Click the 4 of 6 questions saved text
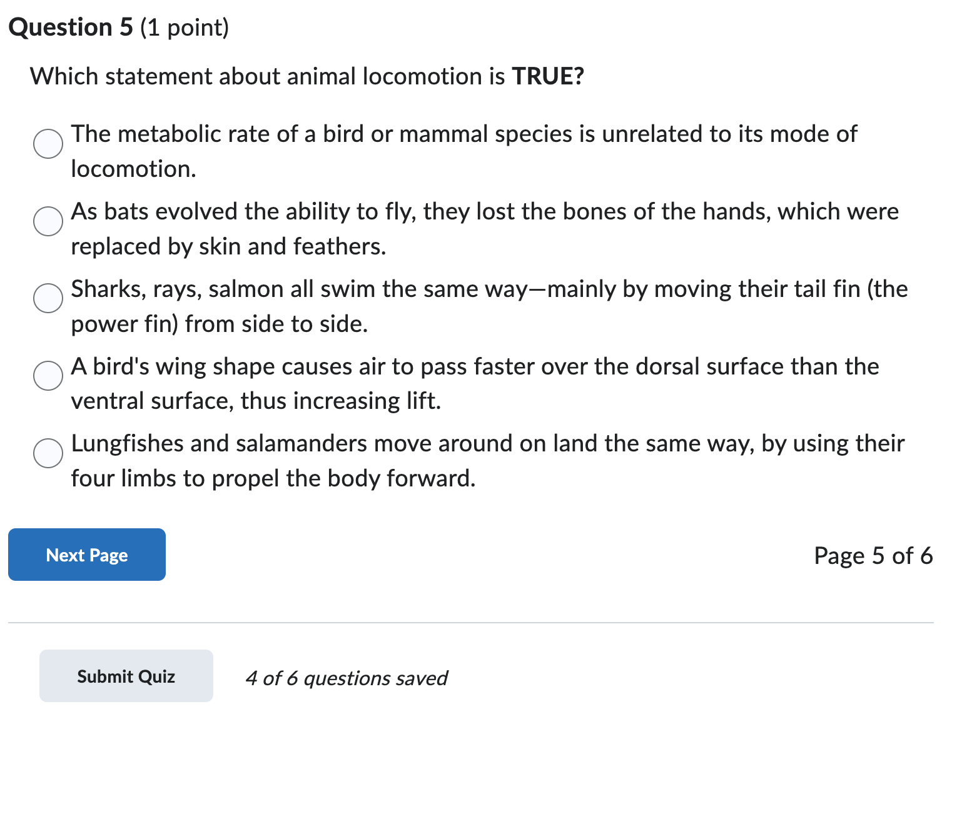This screenshot has width=957, height=814. click(x=347, y=678)
